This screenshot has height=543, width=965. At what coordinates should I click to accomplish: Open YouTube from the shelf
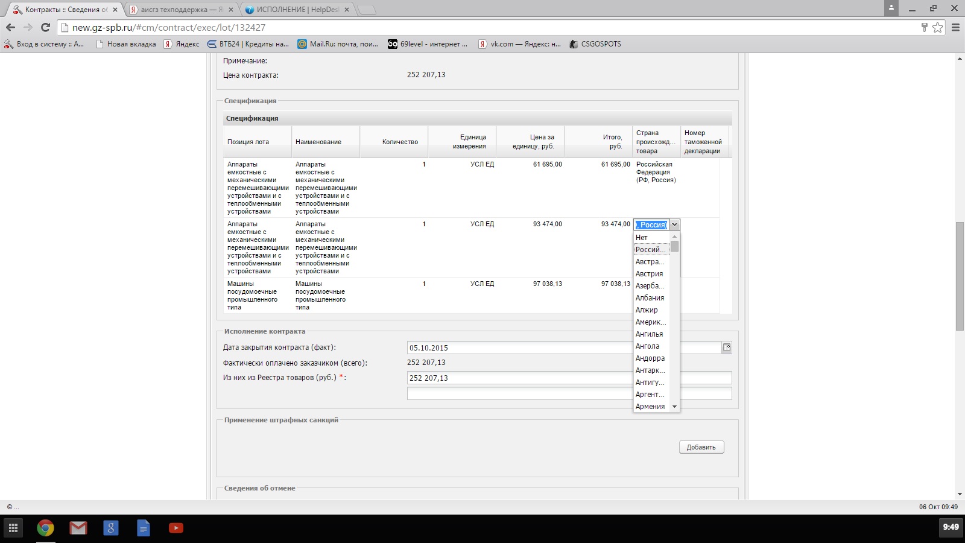click(x=176, y=528)
